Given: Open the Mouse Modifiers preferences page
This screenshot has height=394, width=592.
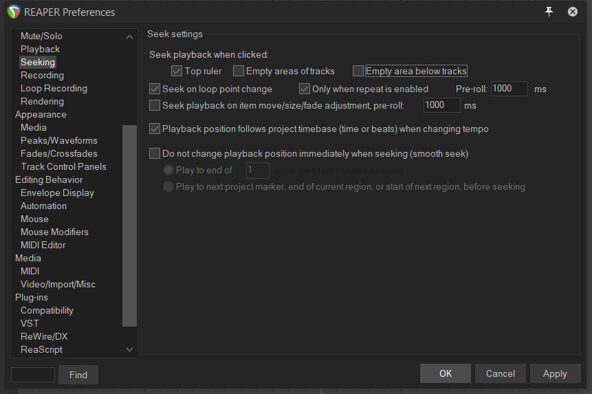Looking at the screenshot, I should (54, 232).
